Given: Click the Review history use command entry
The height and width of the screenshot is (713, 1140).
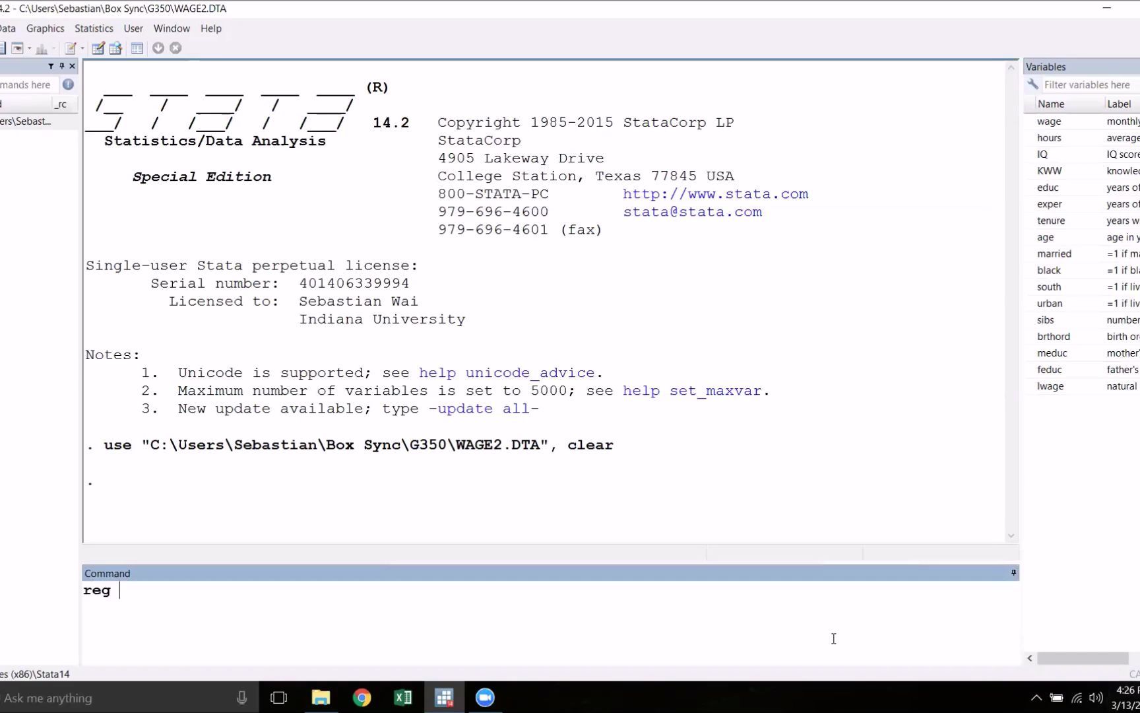Looking at the screenshot, I should click(x=39, y=121).
